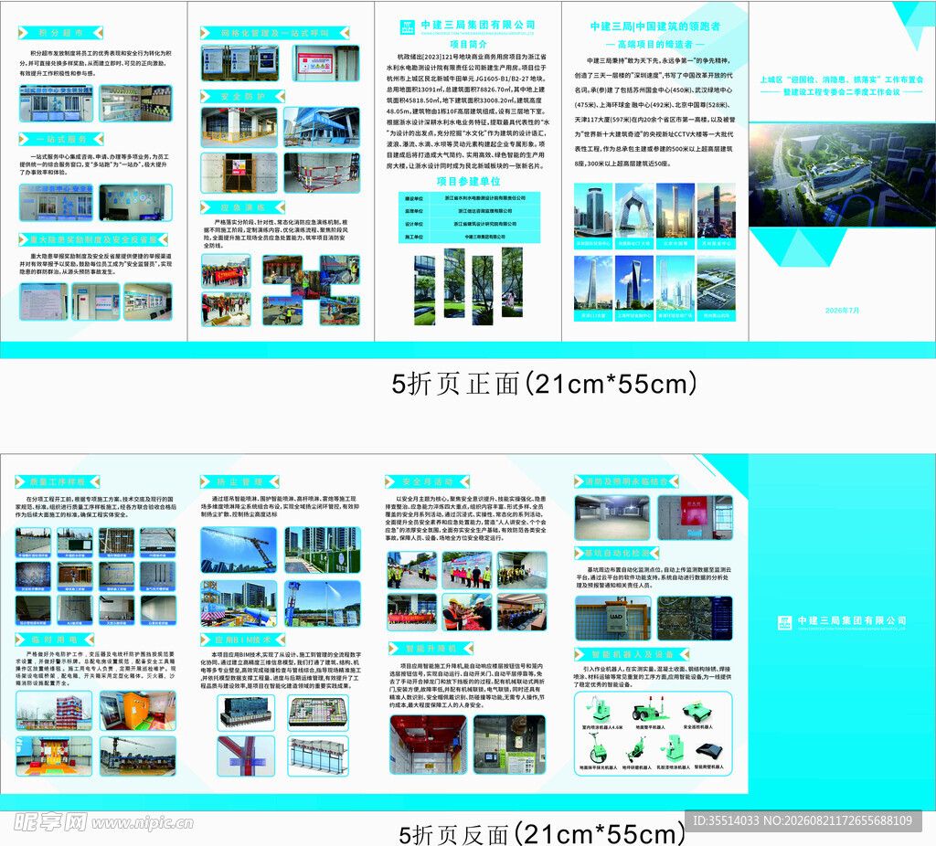
Task: Select the 安全巡检机器人 robot image
Action: click(697, 711)
